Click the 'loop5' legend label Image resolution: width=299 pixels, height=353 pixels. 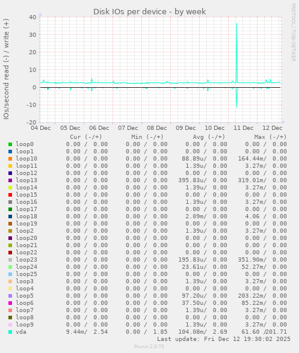[25, 296]
